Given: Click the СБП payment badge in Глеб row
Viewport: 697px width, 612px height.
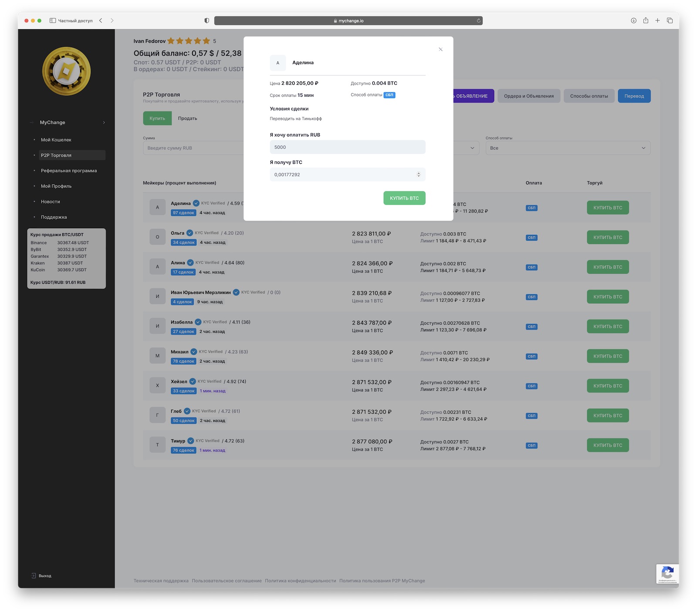Looking at the screenshot, I should (x=531, y=416).
